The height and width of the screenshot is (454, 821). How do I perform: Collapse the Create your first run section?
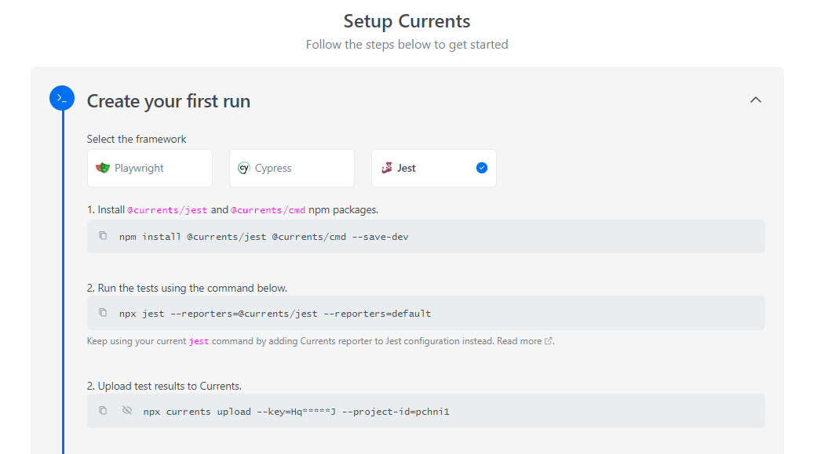click(x=755, y=100)
